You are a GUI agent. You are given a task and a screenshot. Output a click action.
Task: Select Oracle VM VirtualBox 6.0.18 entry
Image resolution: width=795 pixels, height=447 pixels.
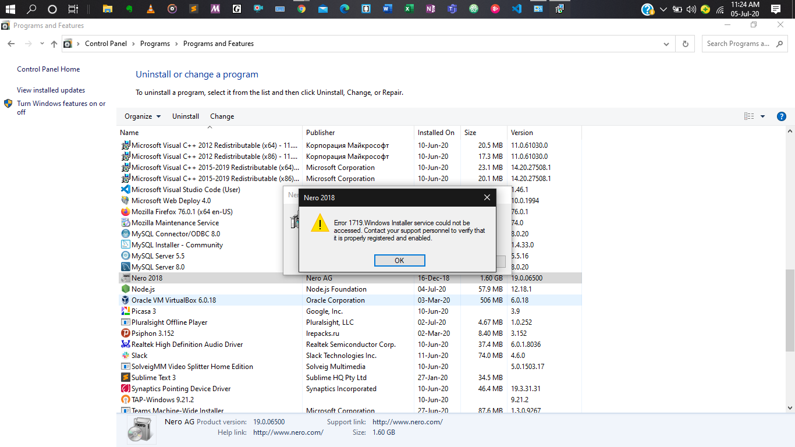(x=349, y=300)
